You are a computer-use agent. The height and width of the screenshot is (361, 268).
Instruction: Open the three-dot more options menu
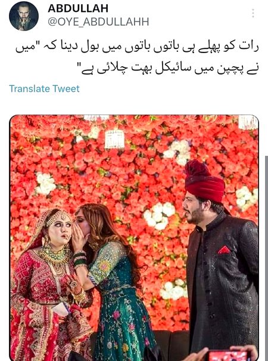tap(253, 13)
